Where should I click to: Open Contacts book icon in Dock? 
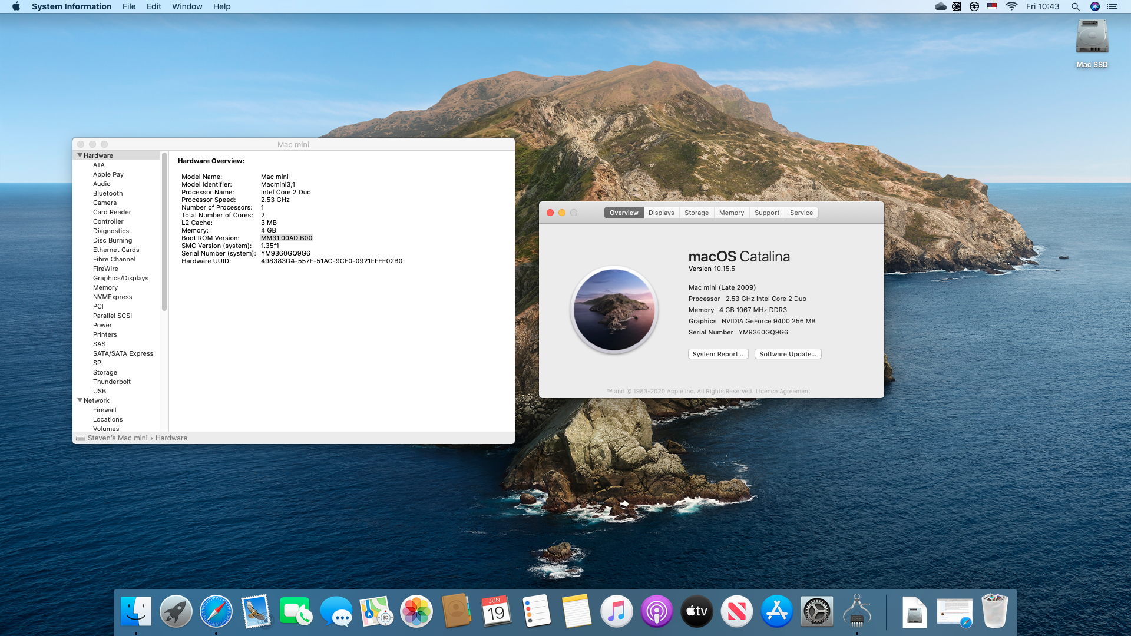457,611
